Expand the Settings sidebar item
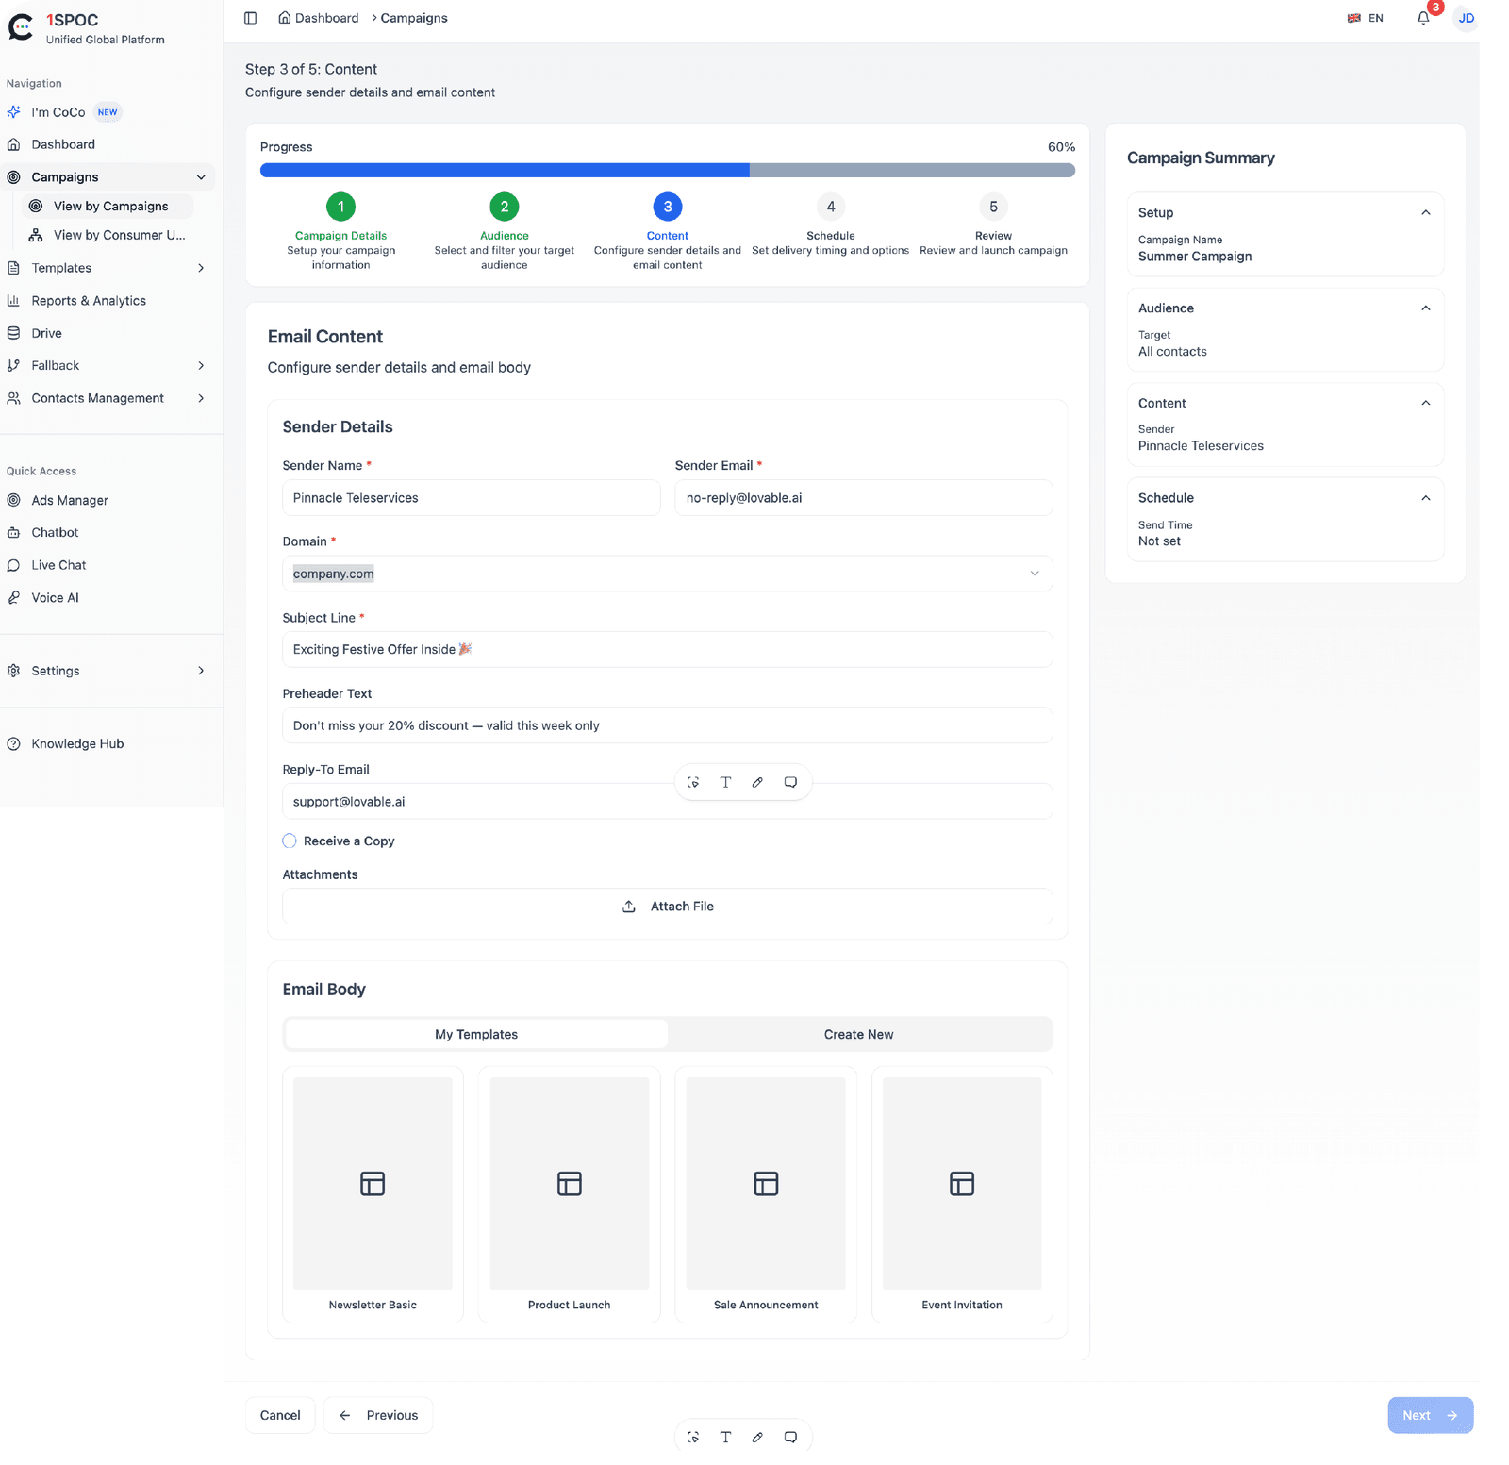Viewport: 1509px width, 1465px height. pos(201,671)
